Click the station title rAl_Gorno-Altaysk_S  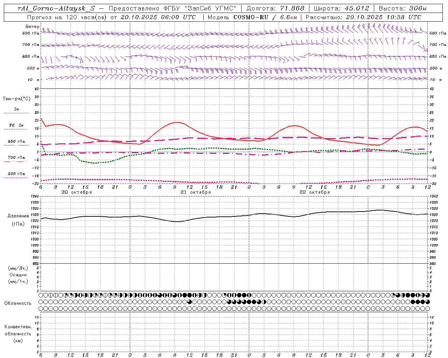56,9
